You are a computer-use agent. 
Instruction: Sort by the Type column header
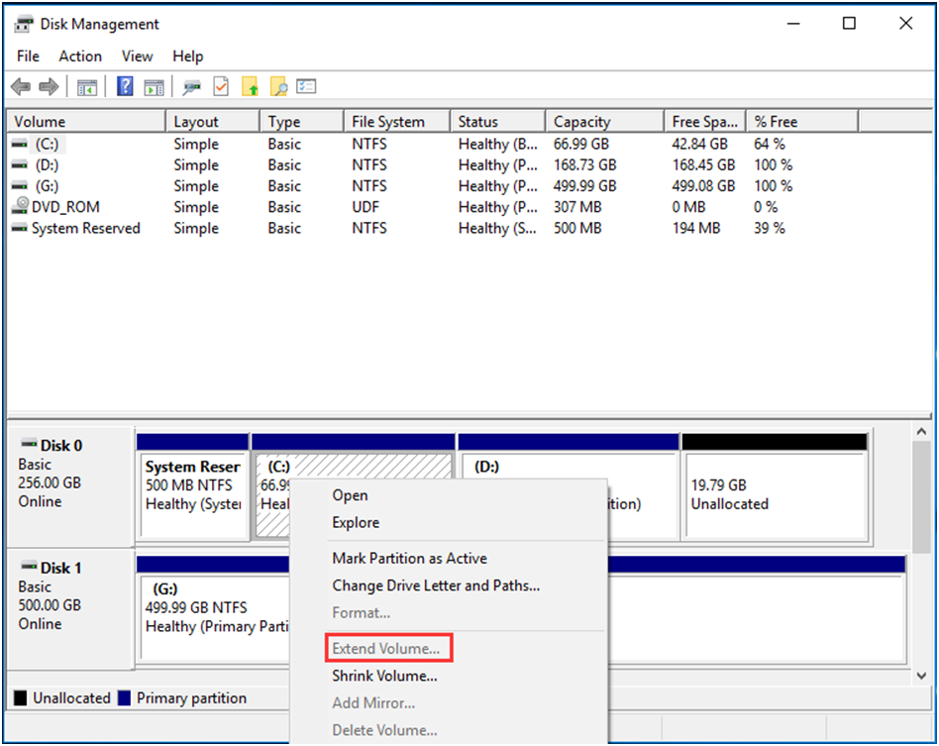click(302, 122)
